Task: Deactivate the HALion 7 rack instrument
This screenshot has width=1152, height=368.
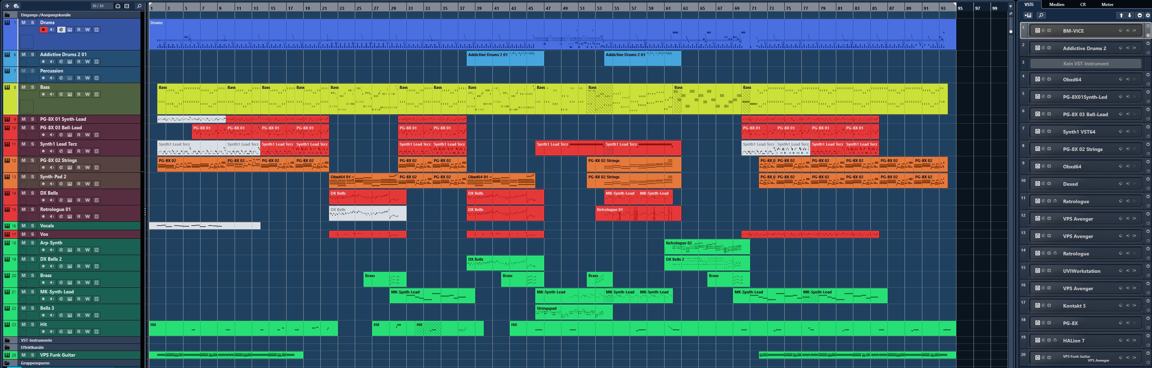Action: point(1038,340)
